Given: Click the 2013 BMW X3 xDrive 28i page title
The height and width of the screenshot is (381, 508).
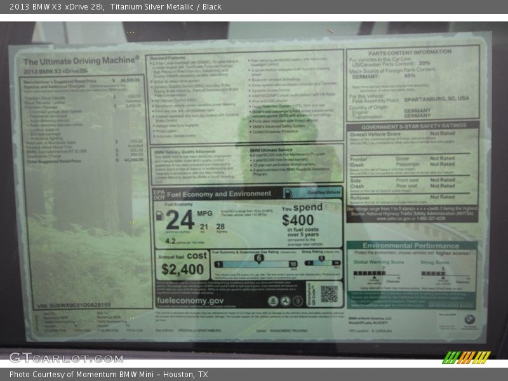Looking at the screenshot, I should pyautogui.click(x=114, y=7).
